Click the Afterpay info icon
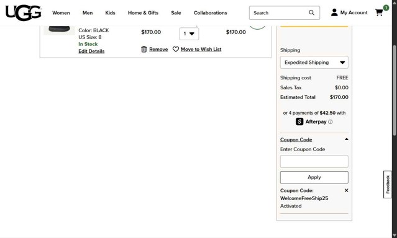The height and width of the screenshot is (238, 397). (x=331, y=121)
